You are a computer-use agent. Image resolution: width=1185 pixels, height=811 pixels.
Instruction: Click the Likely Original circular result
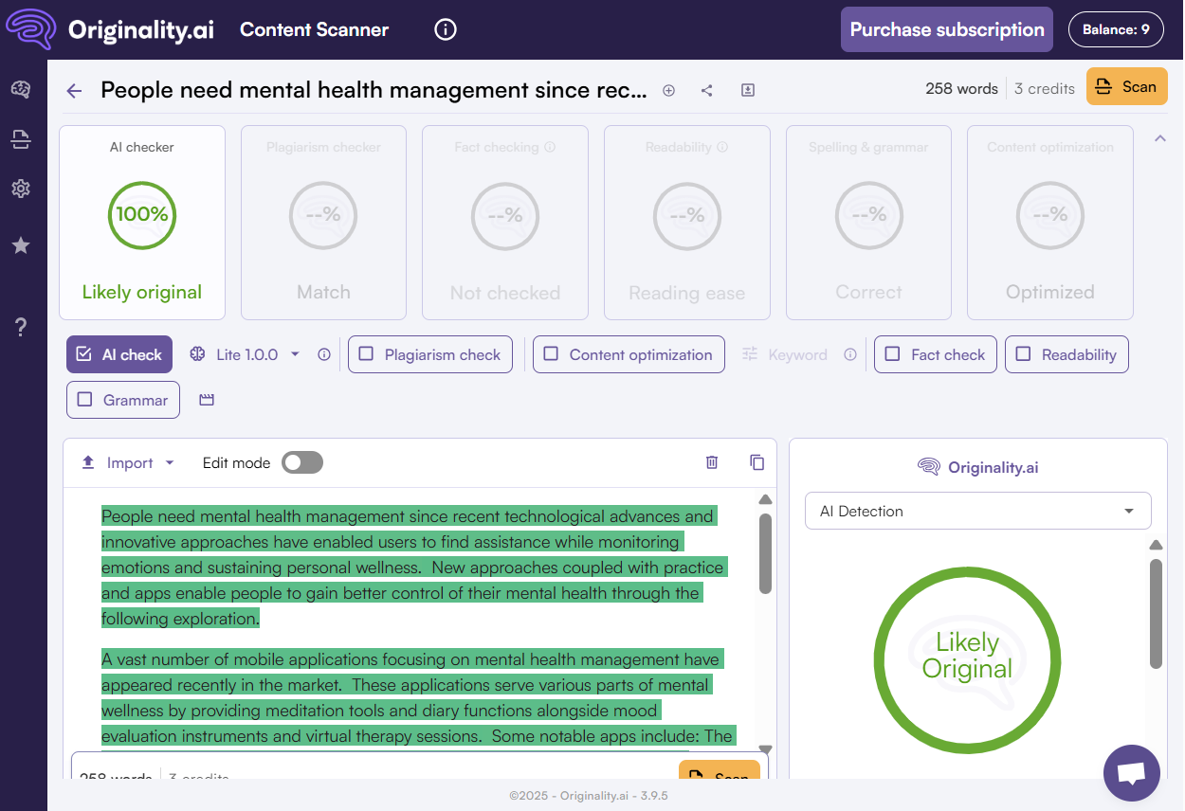(967, 659)
